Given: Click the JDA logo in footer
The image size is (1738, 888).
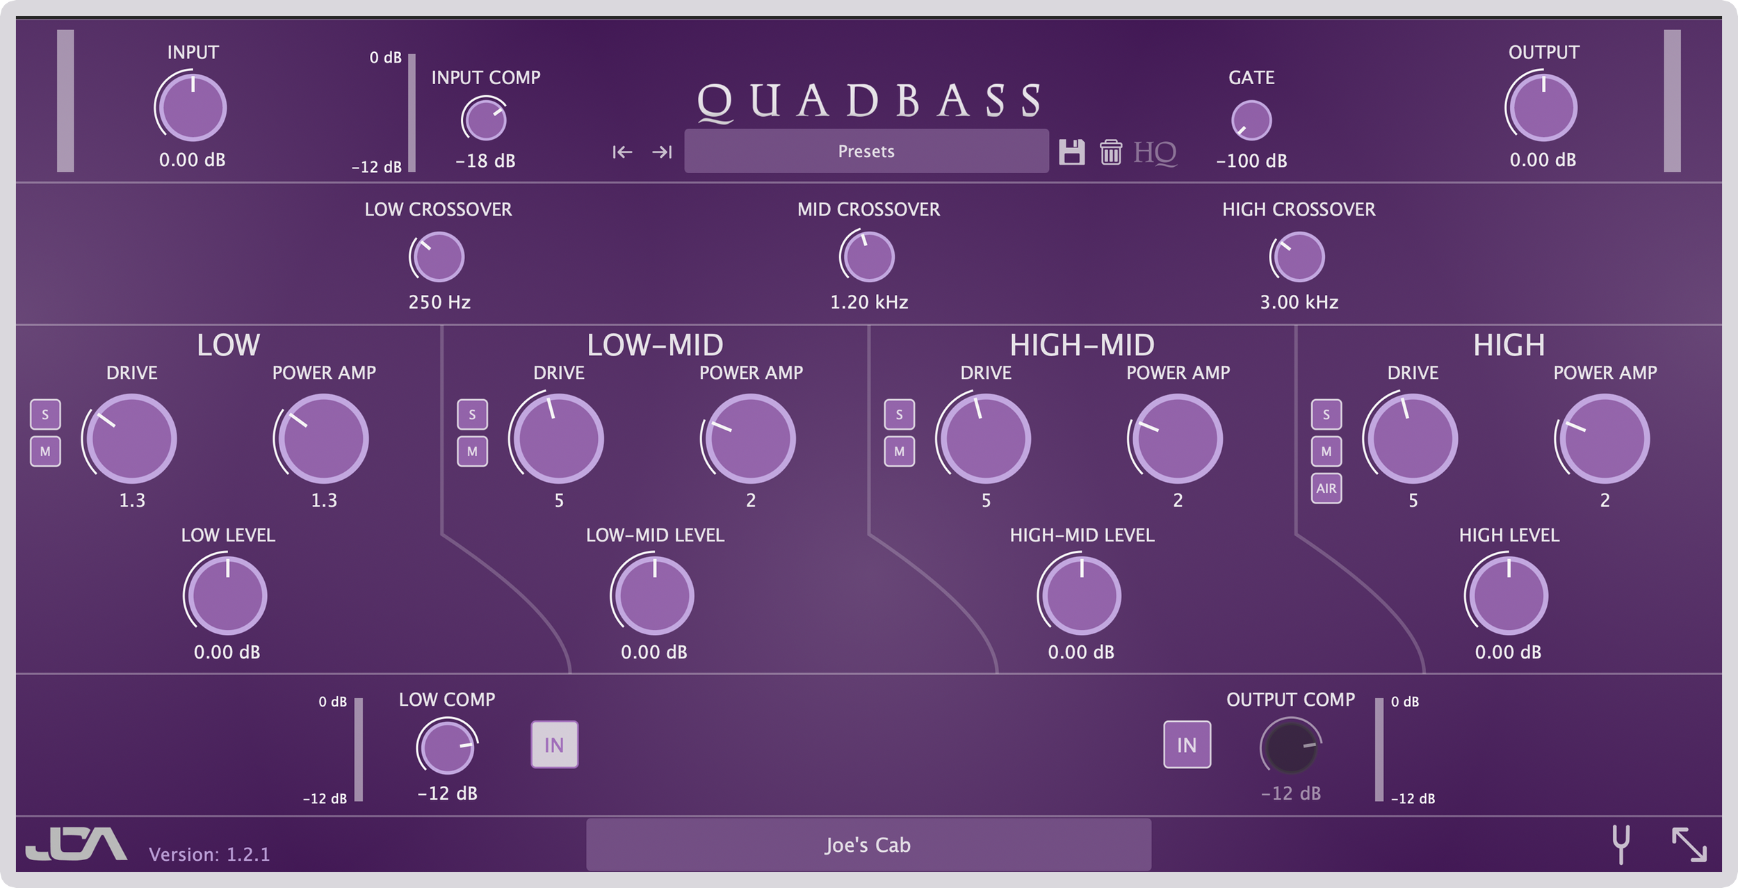Looking at the screenshot, I should point(76,843).
